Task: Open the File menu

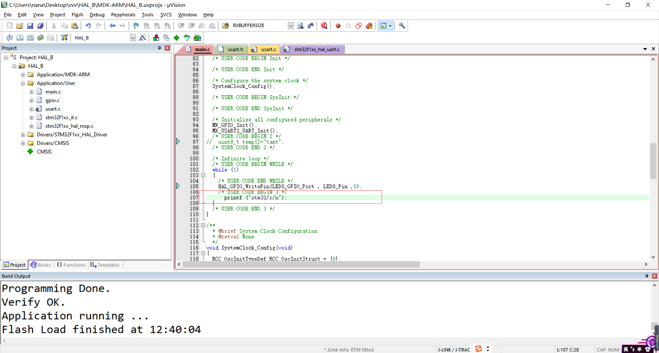Action: pyautogui.click(x=8, y=15)
